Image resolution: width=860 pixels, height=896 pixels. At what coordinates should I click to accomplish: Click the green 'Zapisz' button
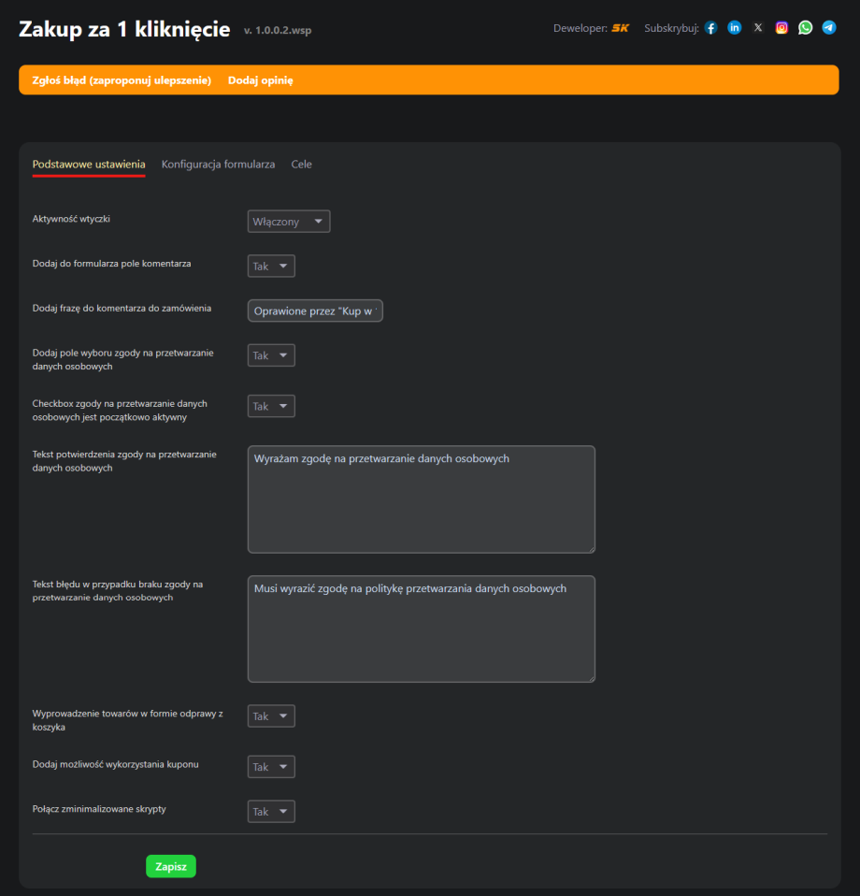pos(171,867)
